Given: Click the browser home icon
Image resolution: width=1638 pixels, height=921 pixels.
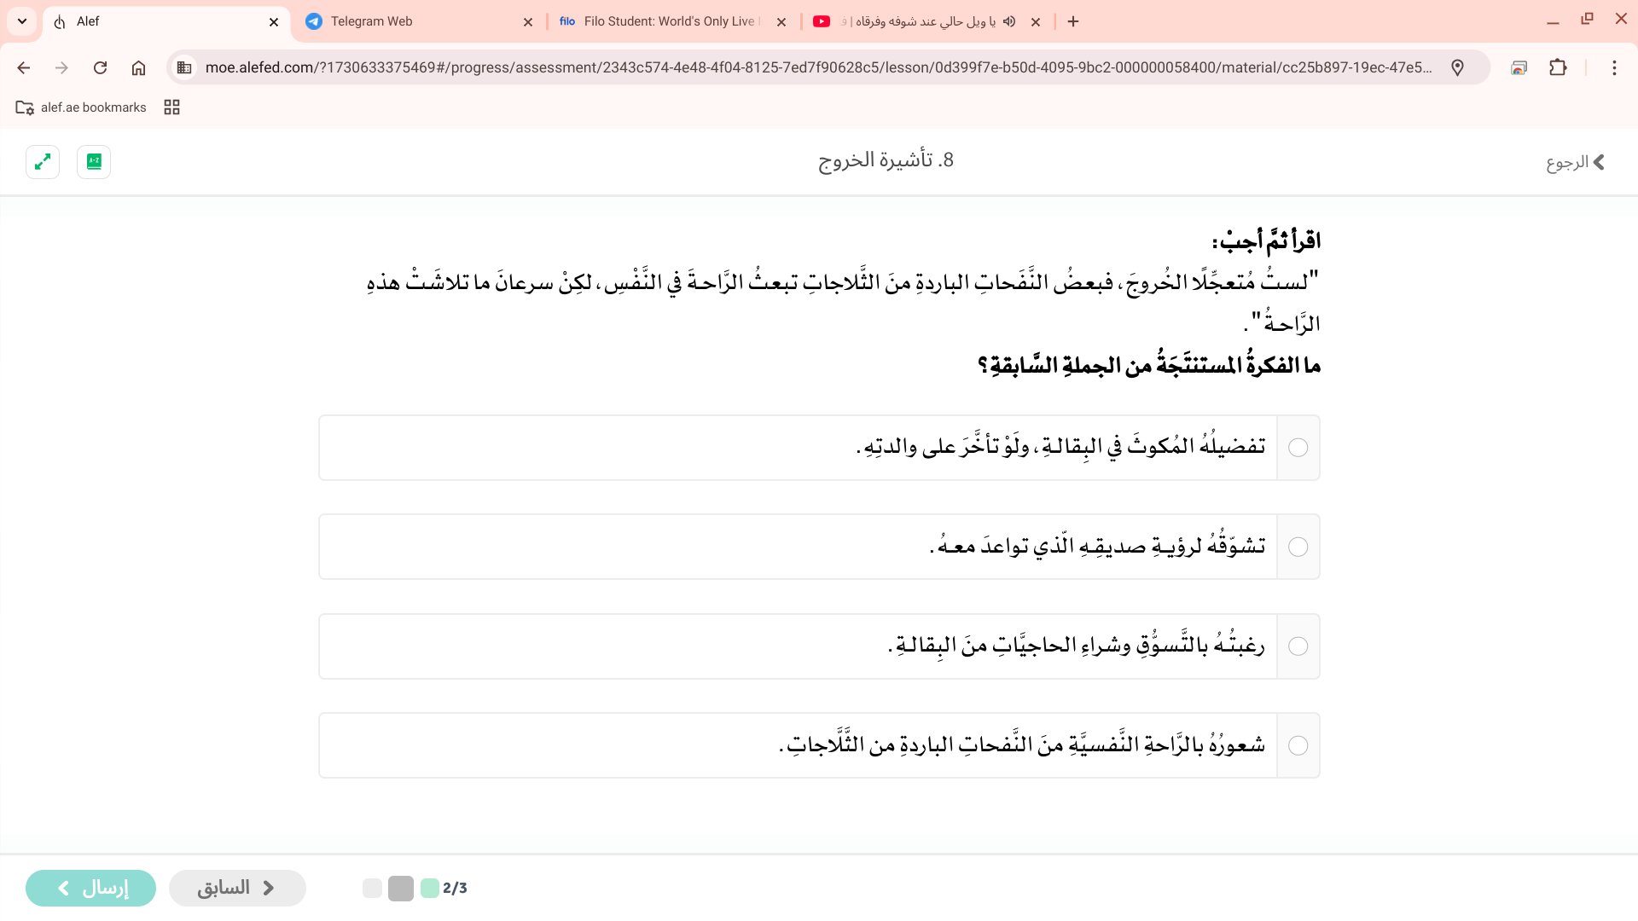Looking at the screenshot, I should (138, 67).
